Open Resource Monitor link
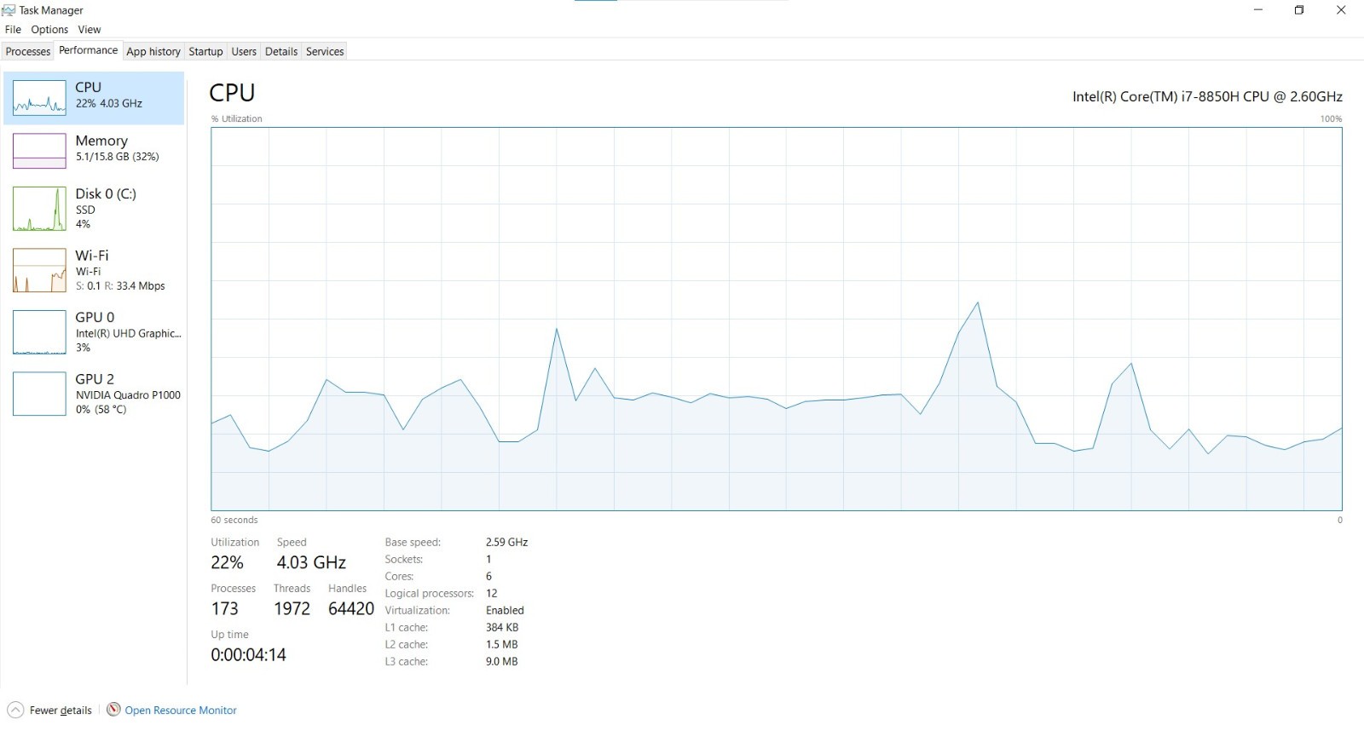 click(181, 710)
